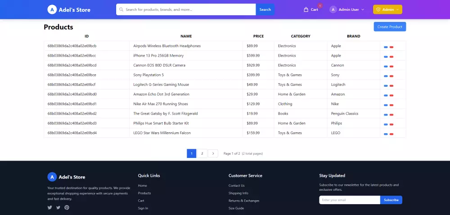Click the magnifier icon in search box

121,9
